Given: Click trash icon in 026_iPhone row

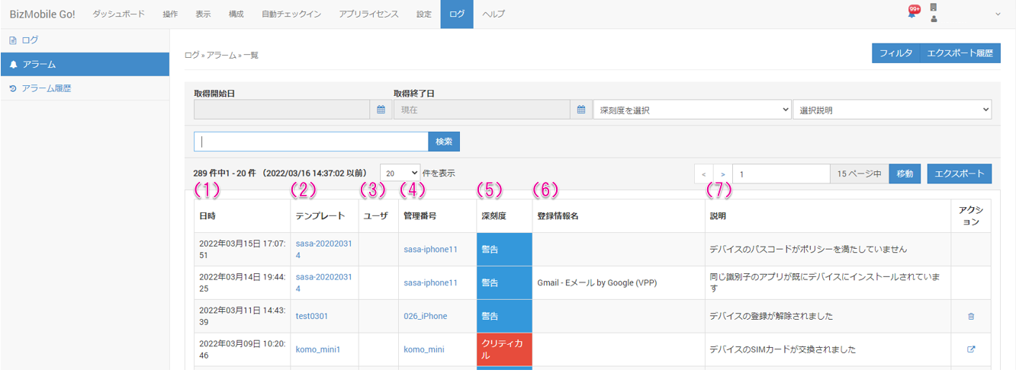Looking at the screenshot, I should tap(970, 316).
